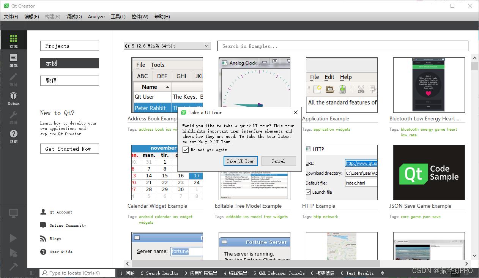479x278 pixels.
Task: Open the Help mode question mark icon
Action: (x=13, y=136)
